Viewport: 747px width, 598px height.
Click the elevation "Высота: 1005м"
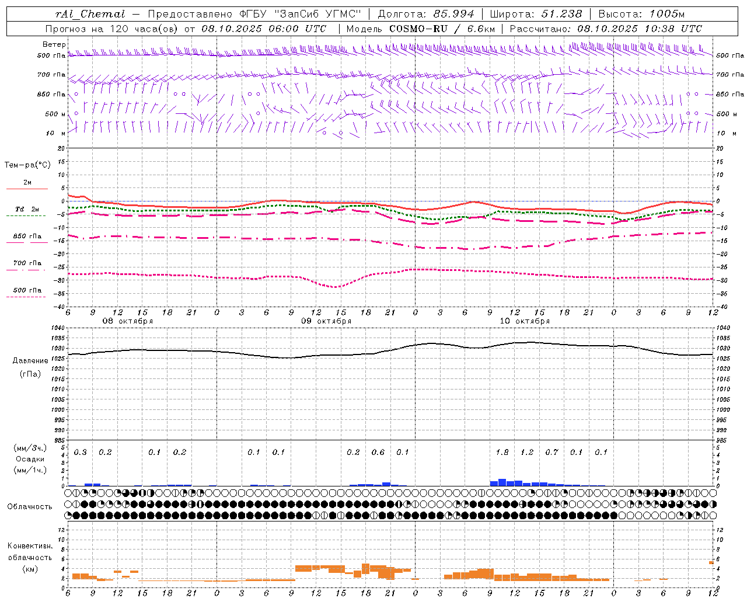coord(641,14)
